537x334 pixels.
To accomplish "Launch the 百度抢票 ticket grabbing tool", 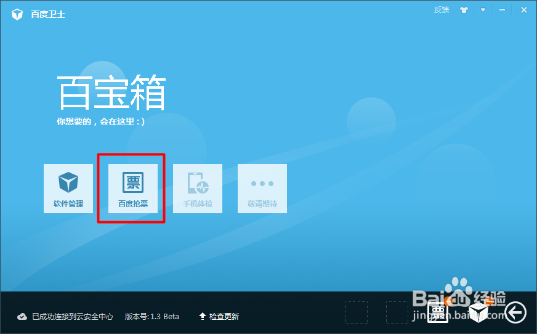I will pyautogui.click(x=133, y=189).
